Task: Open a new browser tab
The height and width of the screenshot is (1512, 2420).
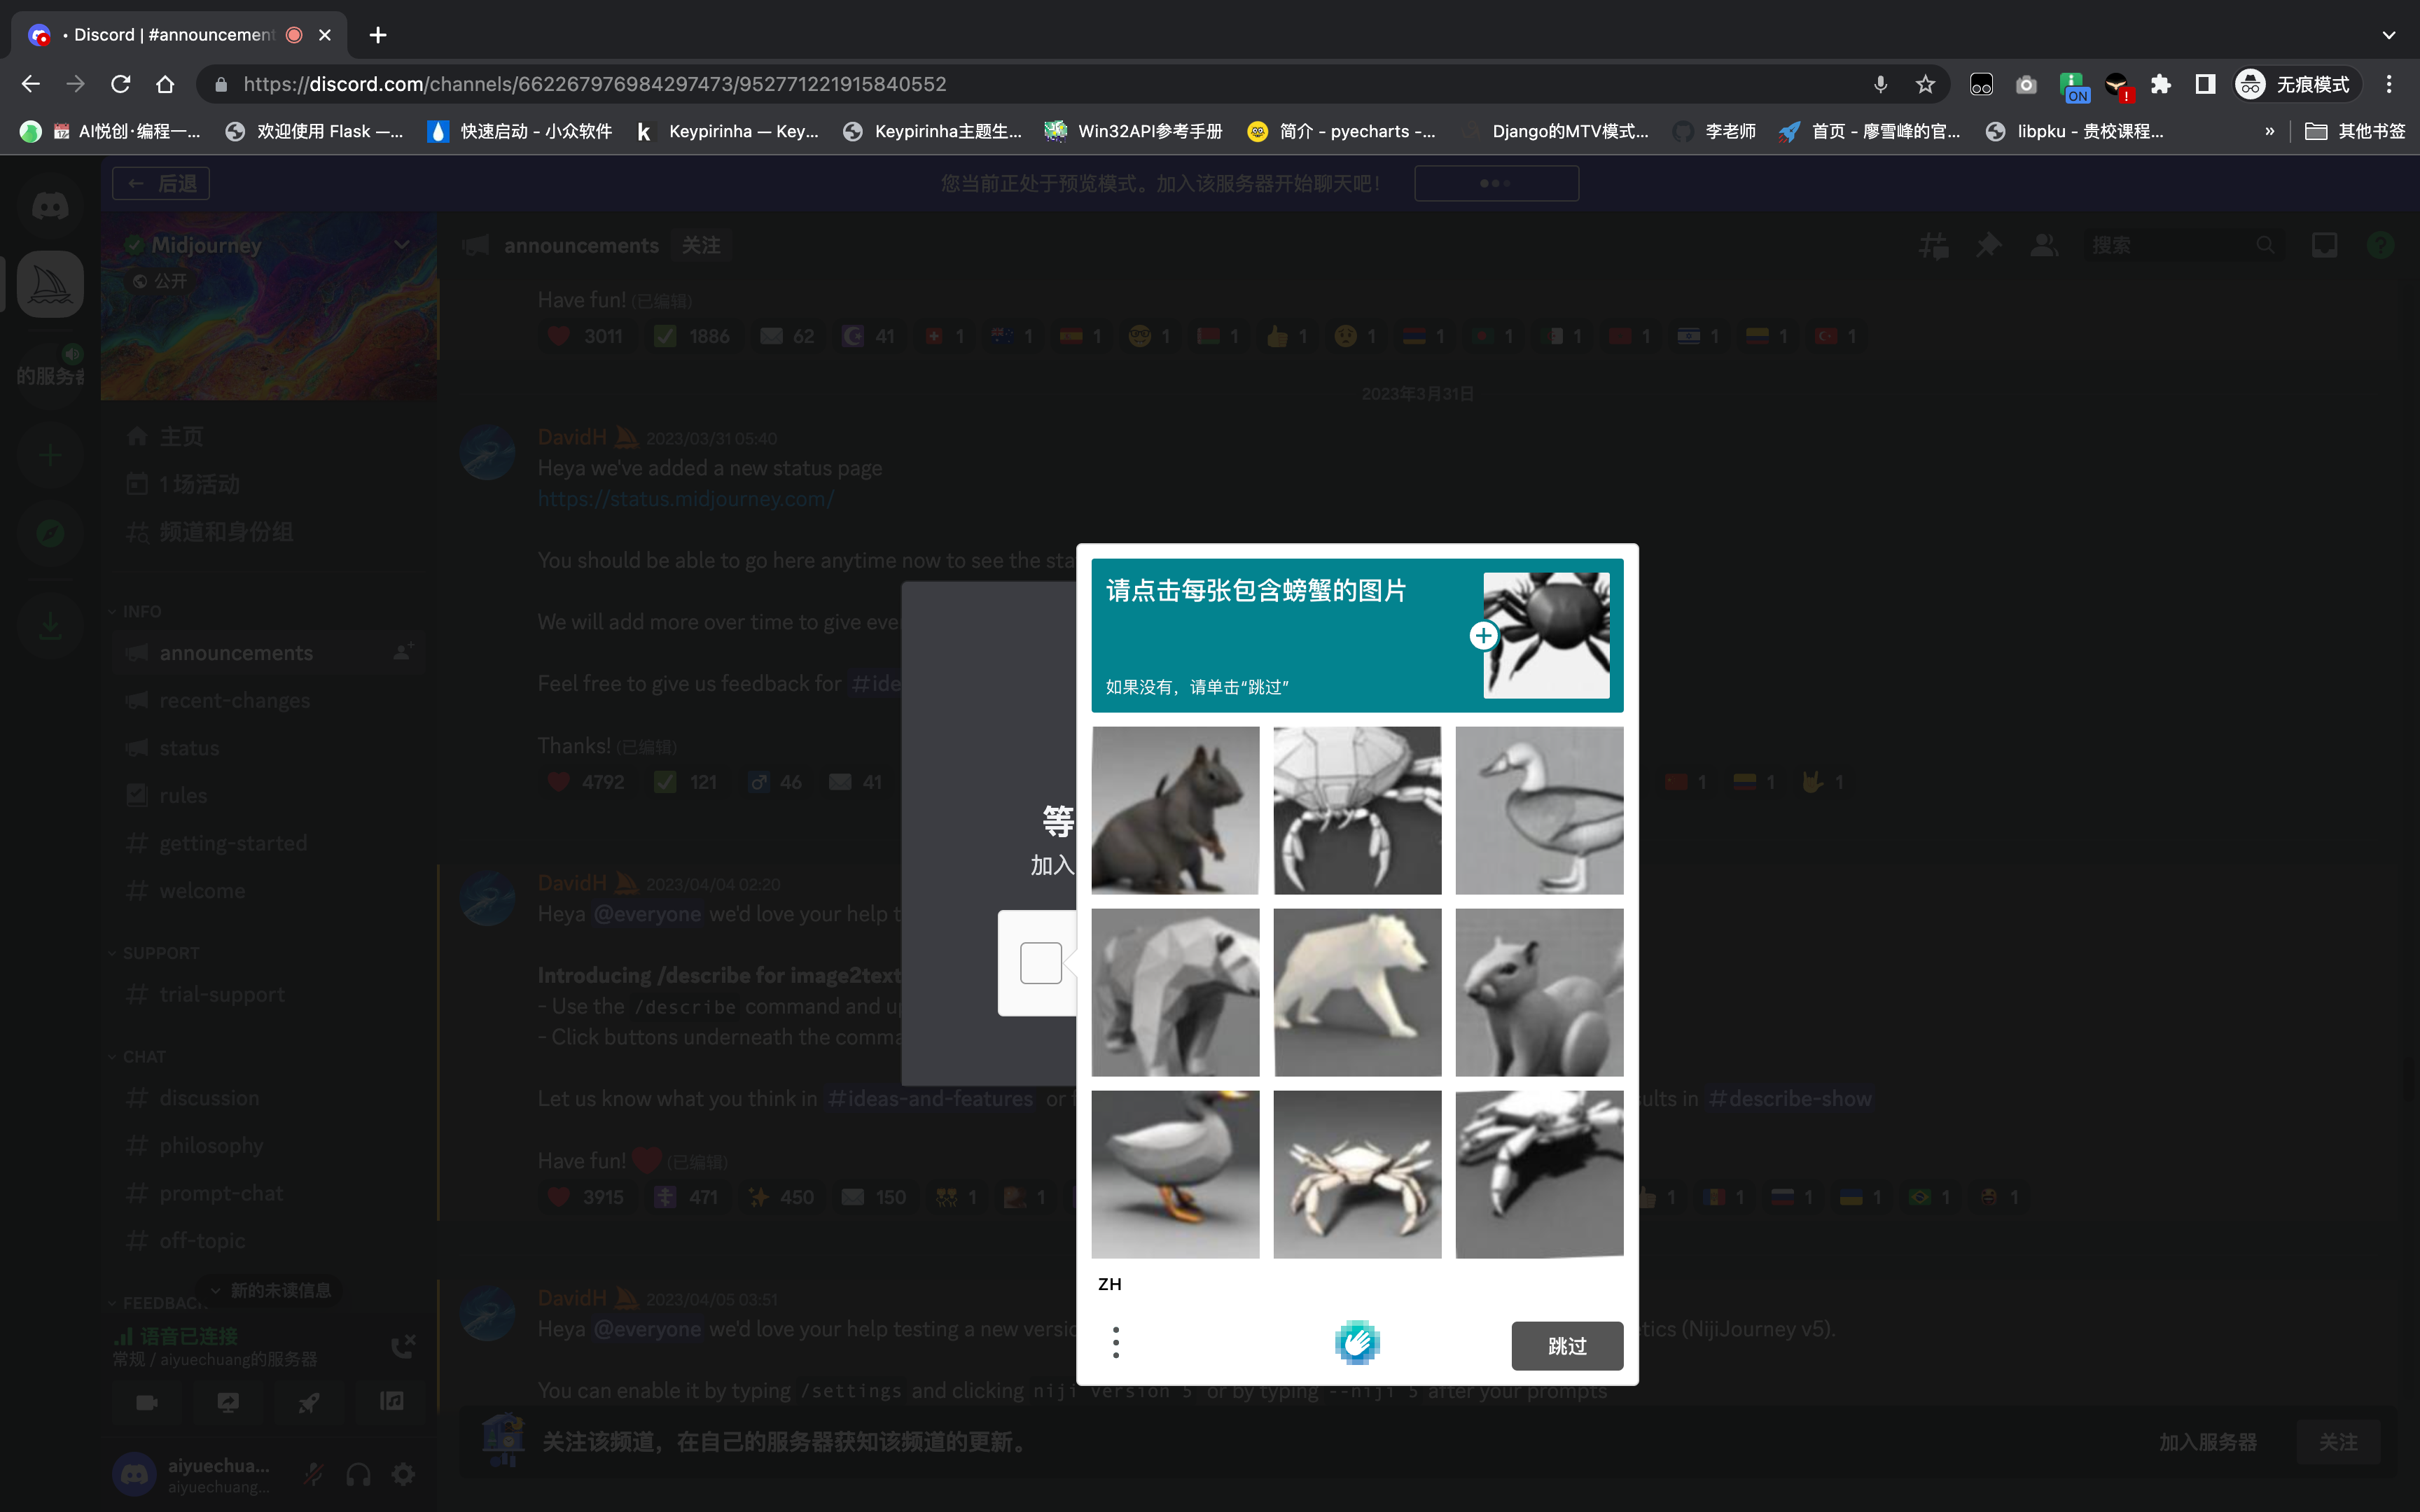Action: [378, 35]
